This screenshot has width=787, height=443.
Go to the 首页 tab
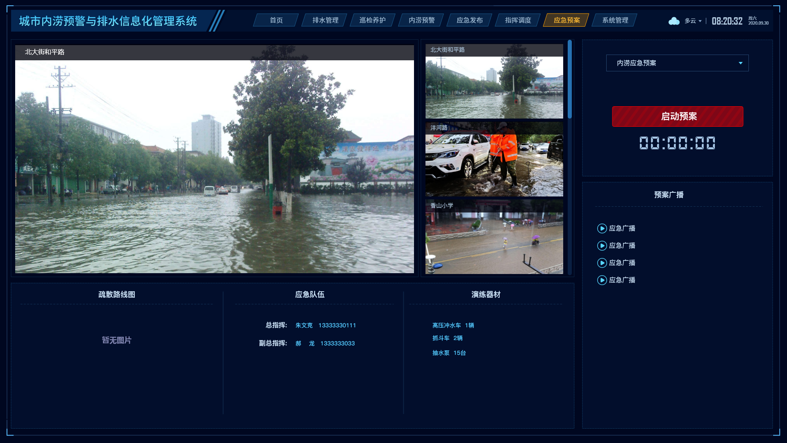click(276, 20)
